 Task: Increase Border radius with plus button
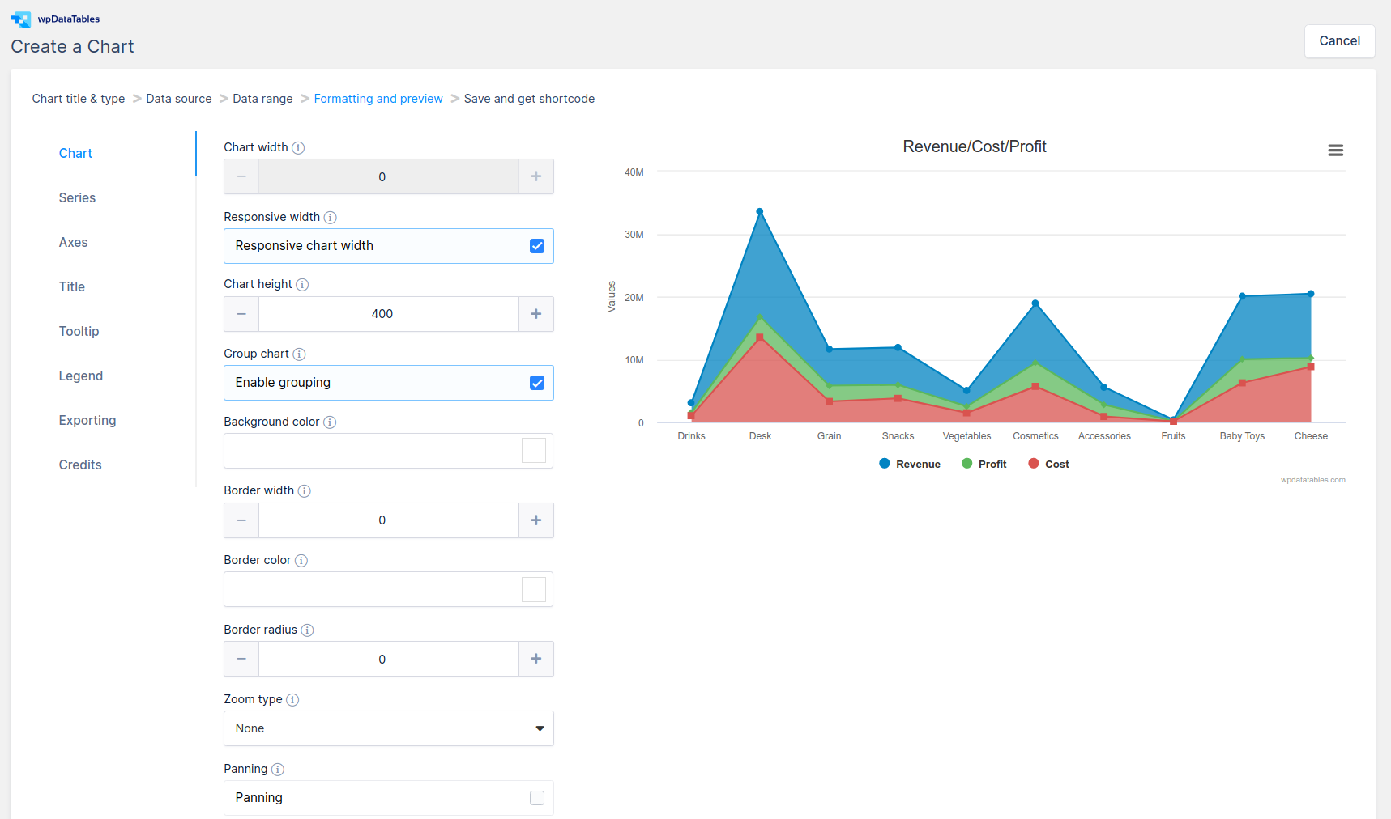coord(536,659)
